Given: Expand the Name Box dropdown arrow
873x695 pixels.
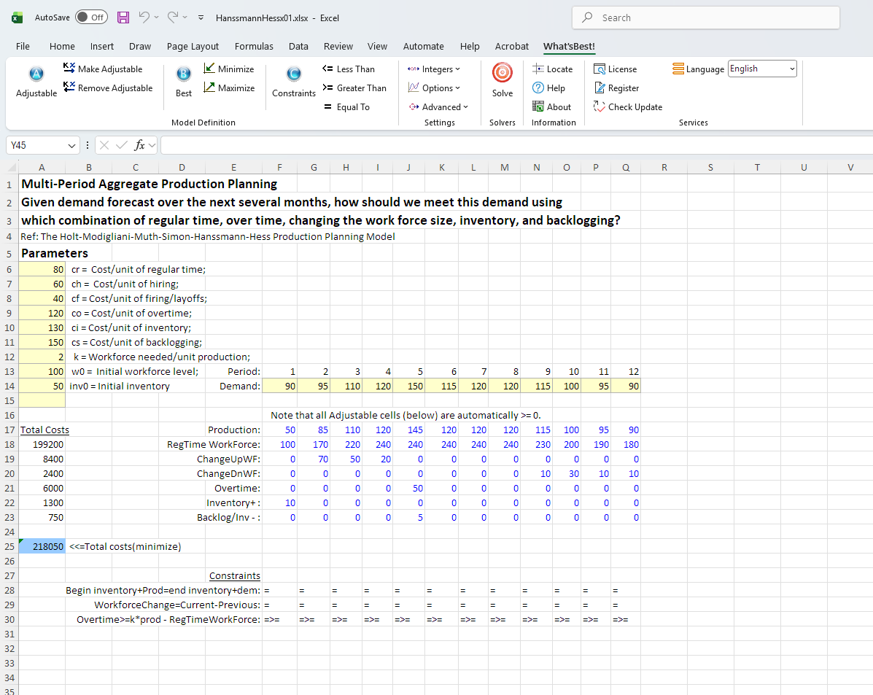Looking at the screenshot, I should (71, 145).
